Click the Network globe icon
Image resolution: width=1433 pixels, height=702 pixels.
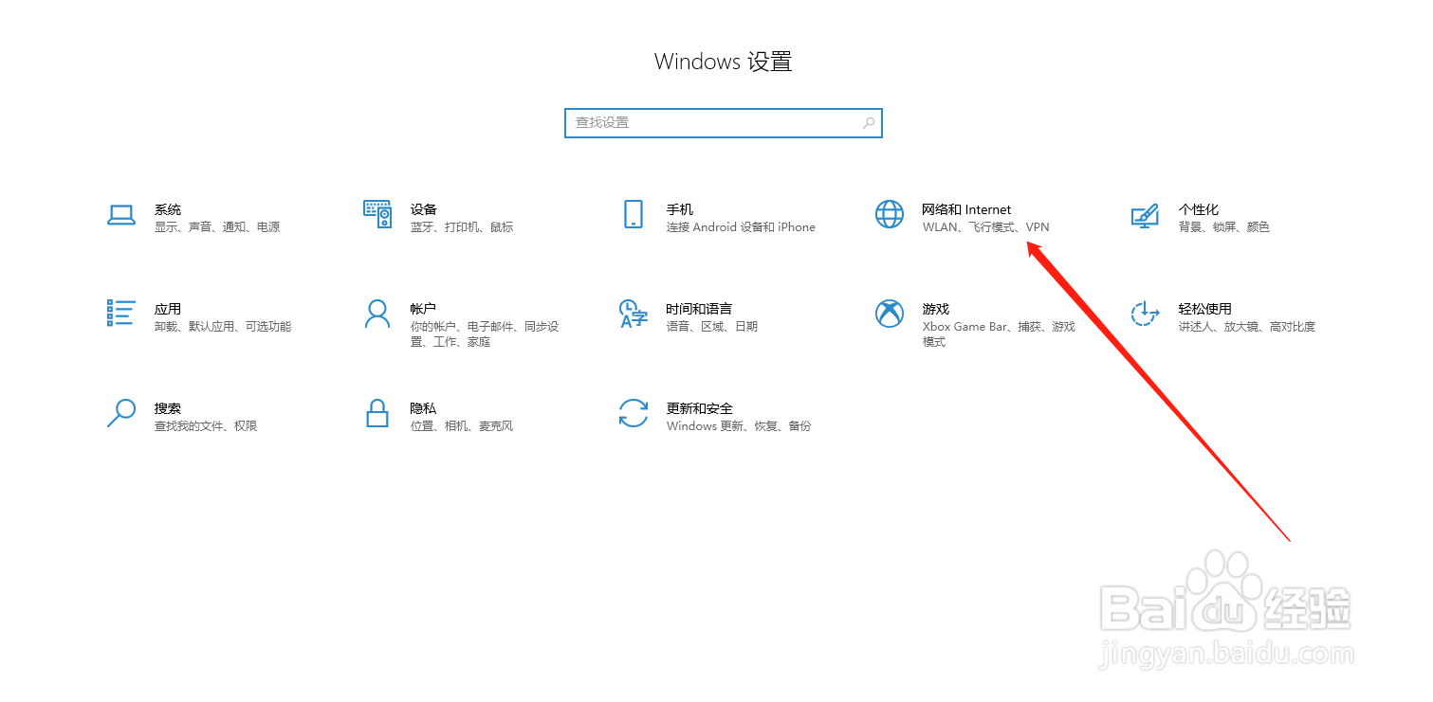890,215
